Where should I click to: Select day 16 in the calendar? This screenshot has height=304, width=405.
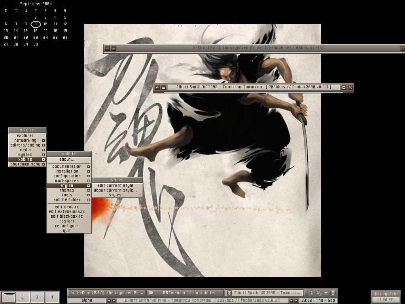(36, 31)
